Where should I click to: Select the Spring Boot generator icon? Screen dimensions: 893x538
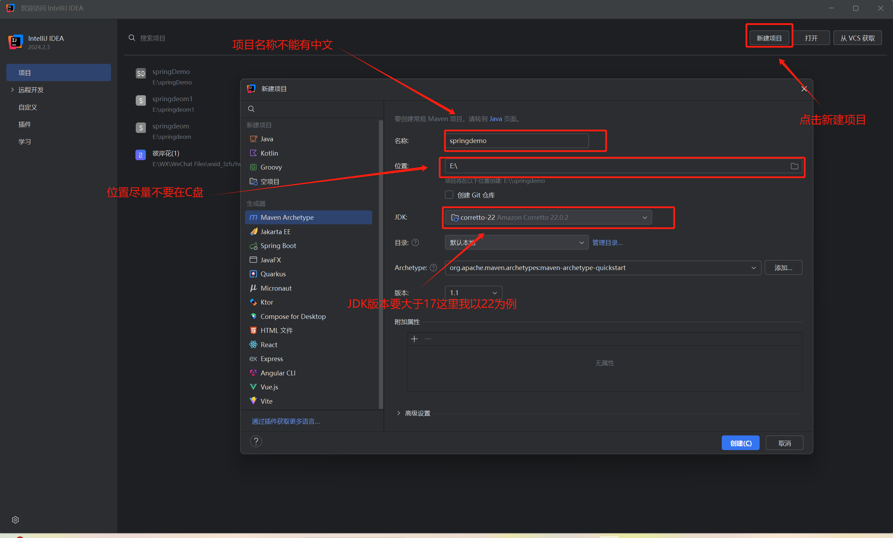[x=253, y=246]
